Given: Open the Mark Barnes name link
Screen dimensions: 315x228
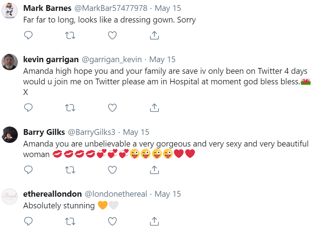Looking at the screenshot, I should coord(47,8).
